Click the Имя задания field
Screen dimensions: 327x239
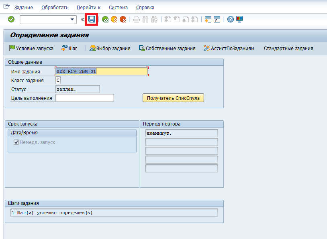click(x=101, y=71)
